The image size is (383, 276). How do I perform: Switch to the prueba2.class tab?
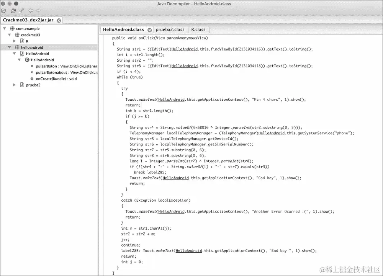pos(170,29)
